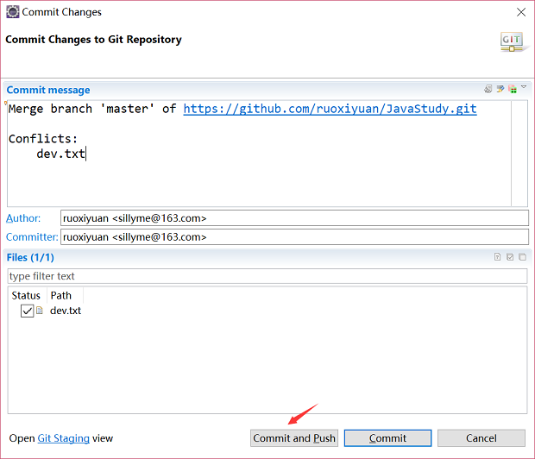Uncheck the dev.txt file checkbox
This screenshot has height=459, width=535.
27,311
